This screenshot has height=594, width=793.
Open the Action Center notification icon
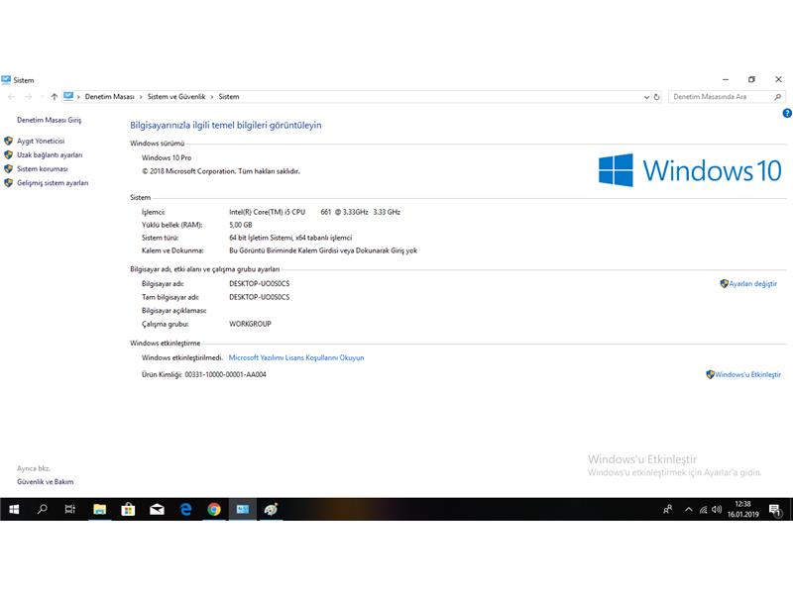coord(775,510)
